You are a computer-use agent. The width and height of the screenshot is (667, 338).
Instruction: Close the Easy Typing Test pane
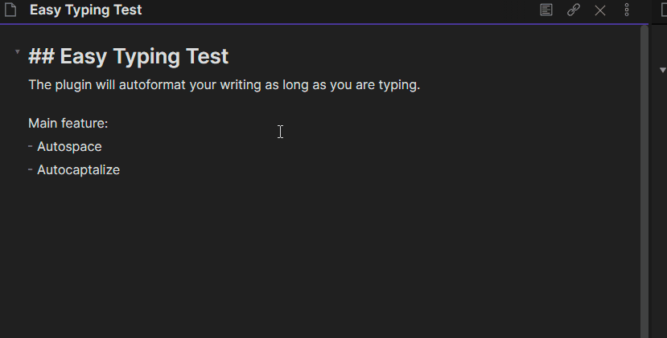coord(600,10)
